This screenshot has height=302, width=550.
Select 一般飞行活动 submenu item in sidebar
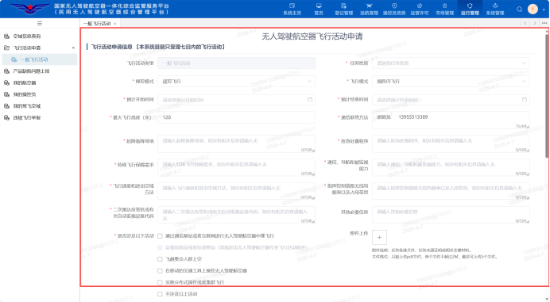[x=40, y=59]
